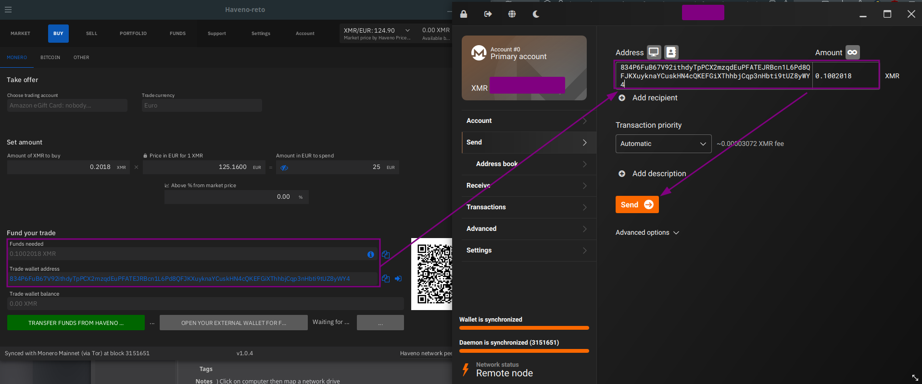Click TRANSFER FUNDS FROM HAVENO button
Image resolution: width=922 pixels, height=384 pixels.
(x=76, y=323)
